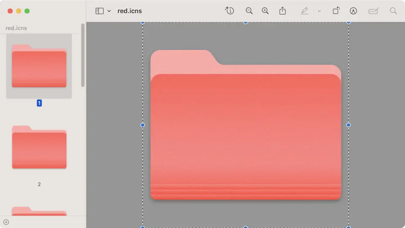The height and width of the screenshot is (228, 405).
Task: Open the Inspector info panel
Action: click(x=229, y=11)
